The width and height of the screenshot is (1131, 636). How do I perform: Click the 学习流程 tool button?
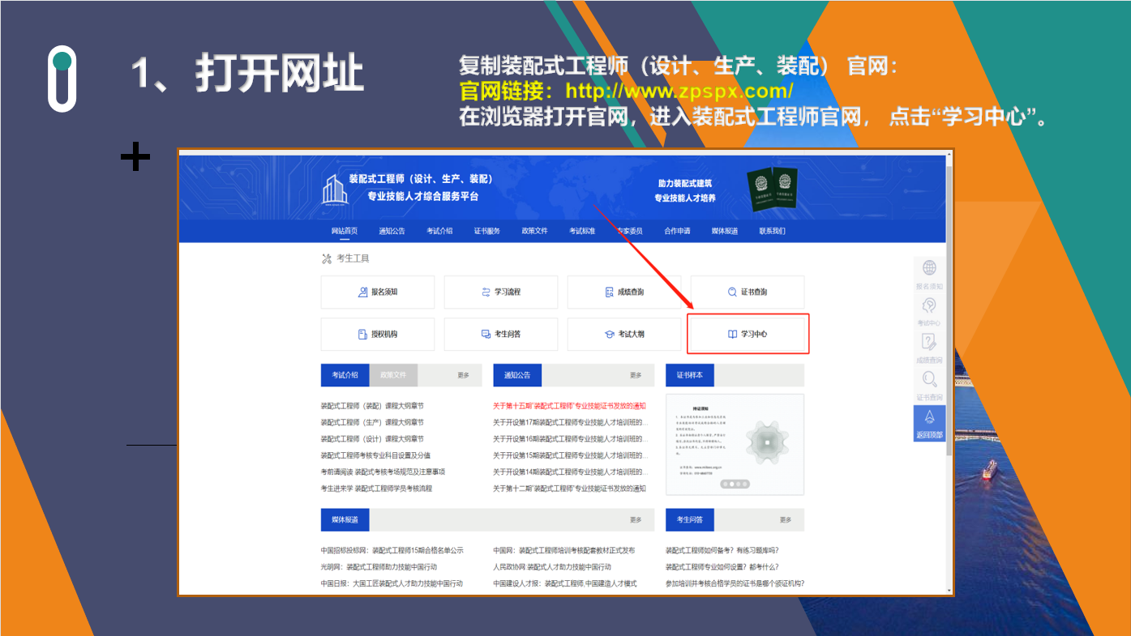pos(500,292)
